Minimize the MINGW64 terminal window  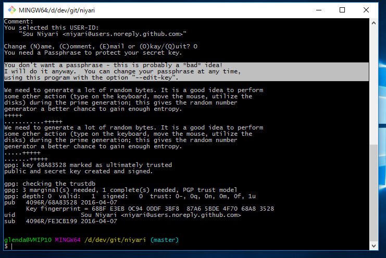(x=319, y=10)
